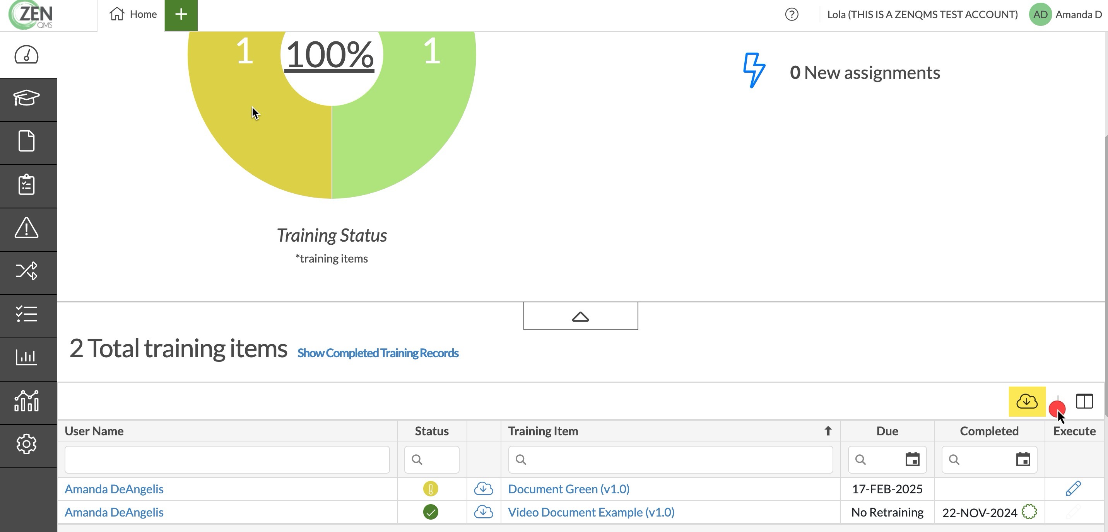1108x532 pixels.
Task: Open the help question mark icon
Action: click(x=792, y=15)
